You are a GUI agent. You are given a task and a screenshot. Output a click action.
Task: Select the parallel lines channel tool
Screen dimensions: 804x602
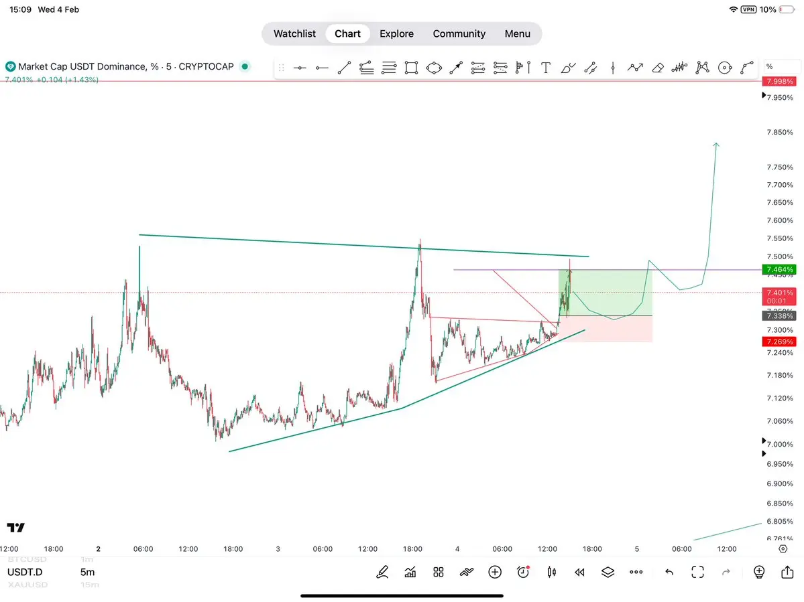pos(389,68)
